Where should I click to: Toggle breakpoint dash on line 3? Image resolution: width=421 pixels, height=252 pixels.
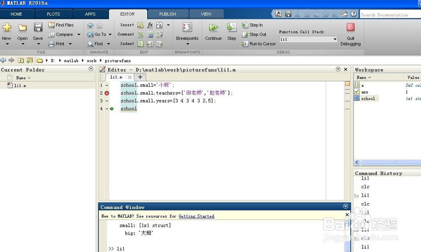[x=107, y=101]
